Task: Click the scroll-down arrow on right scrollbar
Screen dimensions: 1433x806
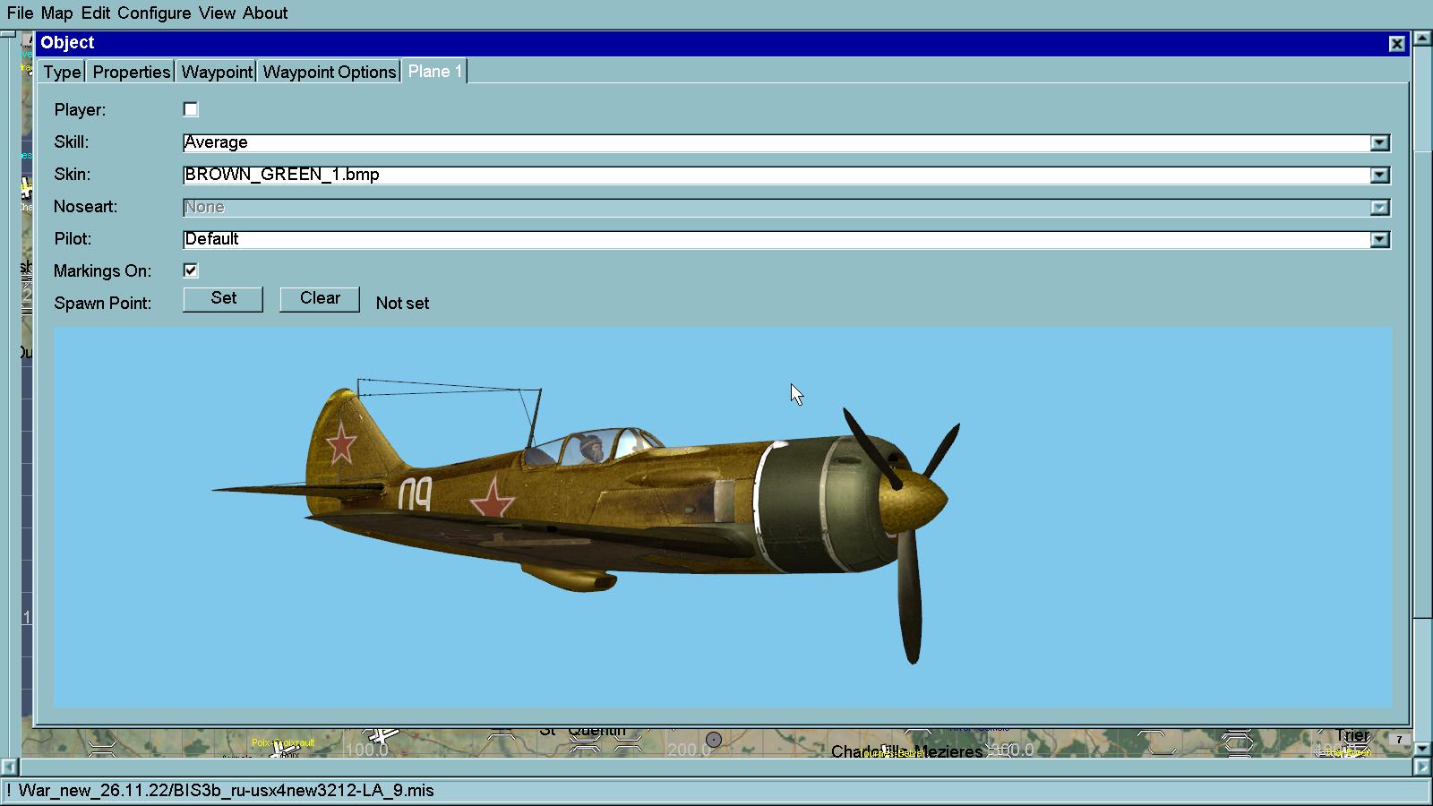Action: tap(1422, 747)
